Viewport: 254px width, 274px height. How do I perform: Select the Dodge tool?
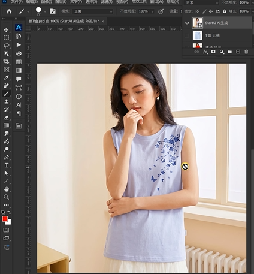(6, 149)
